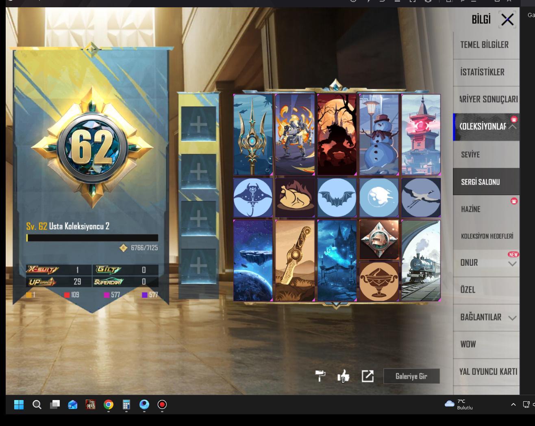View the snowman with lamppost card

pyautogui.click(x=379, y=135)
